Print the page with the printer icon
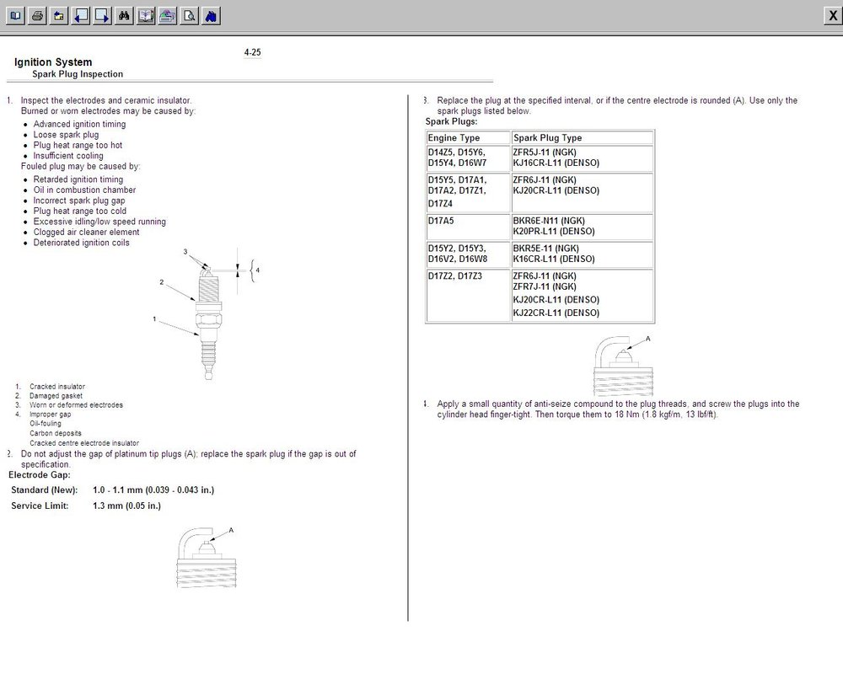Viewport: 843px width, 674px height. point(37,16)
